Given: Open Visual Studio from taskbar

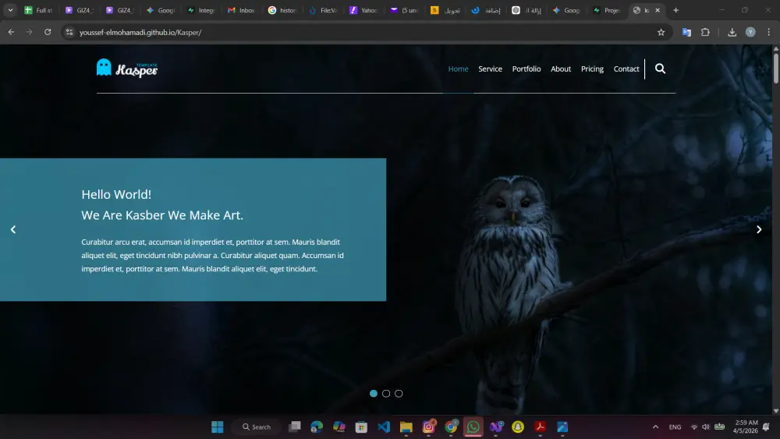Looking at the screenshot, I should pyautogui.click(x=496, y=427).
